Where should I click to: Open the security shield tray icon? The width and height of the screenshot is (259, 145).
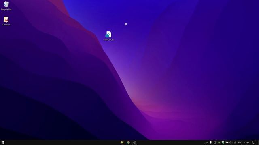(x=223, y=143)
